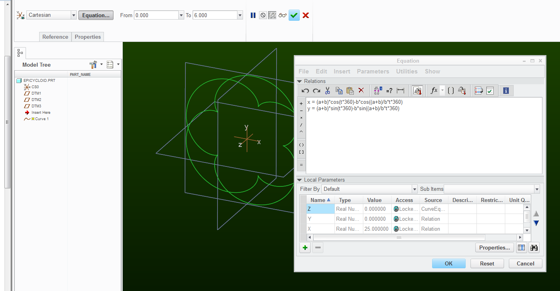The width and height of the screenshot is (560, 291).
Task: Move parameter up with grey triangle
Action: 536,214
